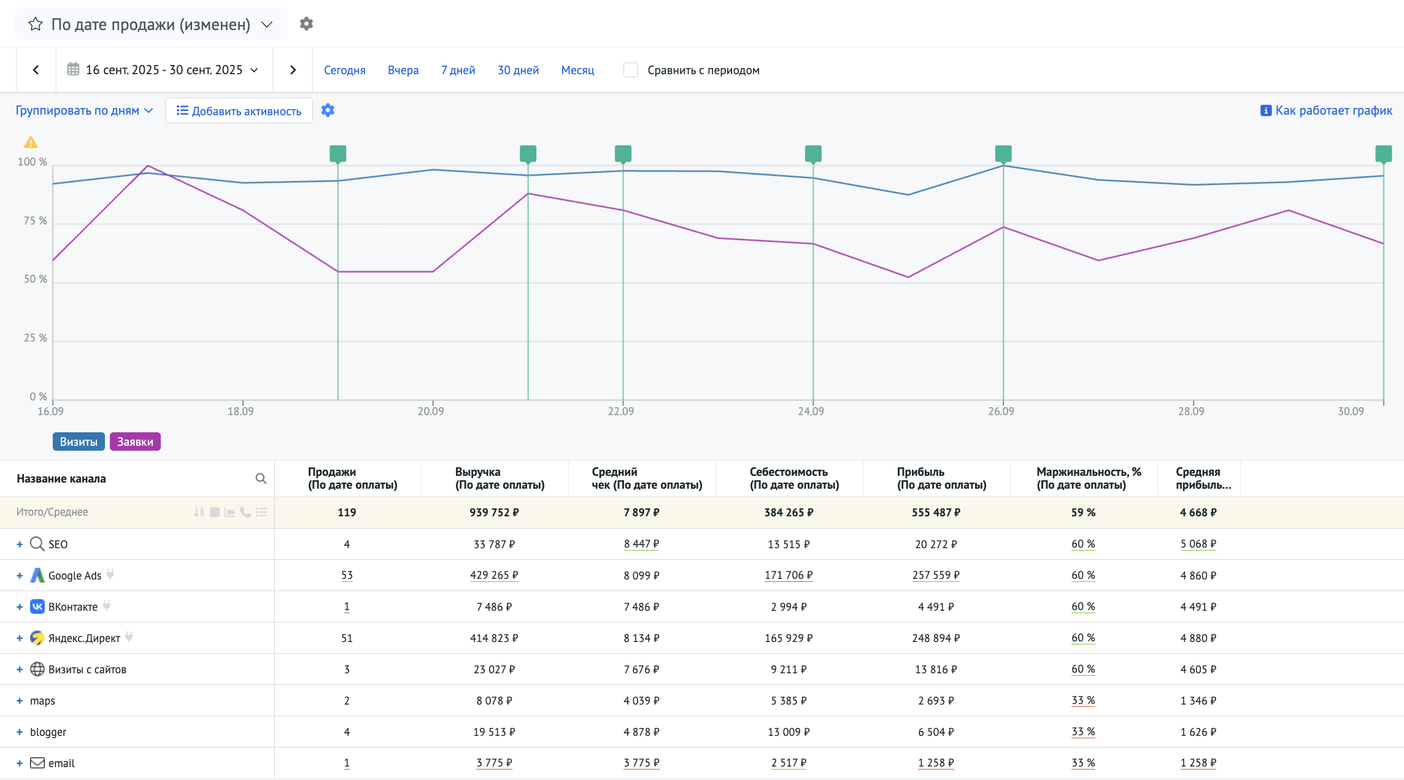Screen dimensions: 1404x780
Task: Expand the Google Ads channel row
Action: (x=20, y=575)
